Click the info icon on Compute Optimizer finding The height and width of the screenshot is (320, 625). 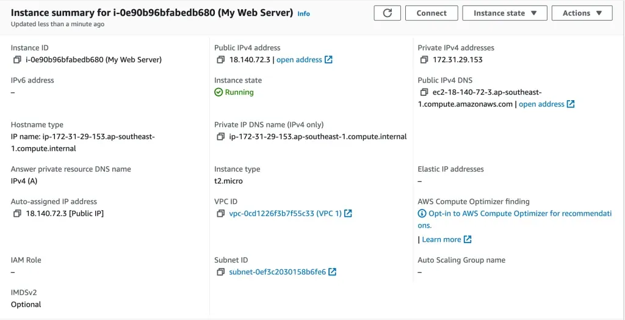tap(422, 214)
